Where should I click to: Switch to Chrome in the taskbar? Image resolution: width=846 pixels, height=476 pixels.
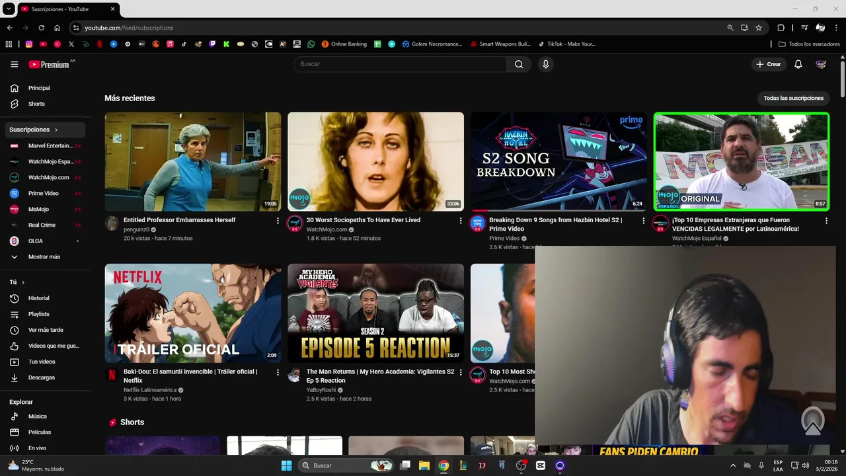[443, 465]
